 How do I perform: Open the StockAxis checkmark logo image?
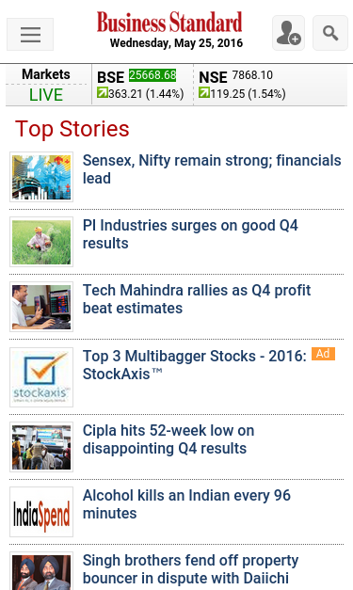tap(41, 377)
